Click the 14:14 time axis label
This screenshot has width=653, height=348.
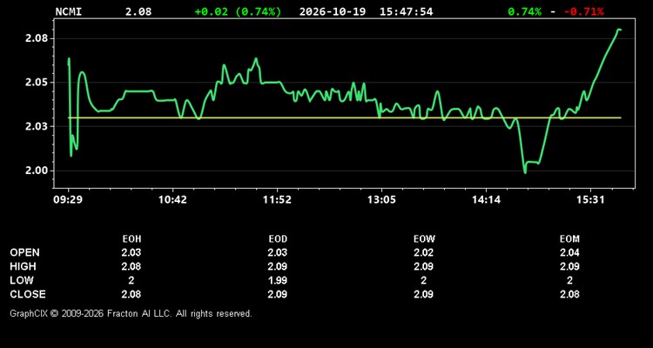coord(486,200)
